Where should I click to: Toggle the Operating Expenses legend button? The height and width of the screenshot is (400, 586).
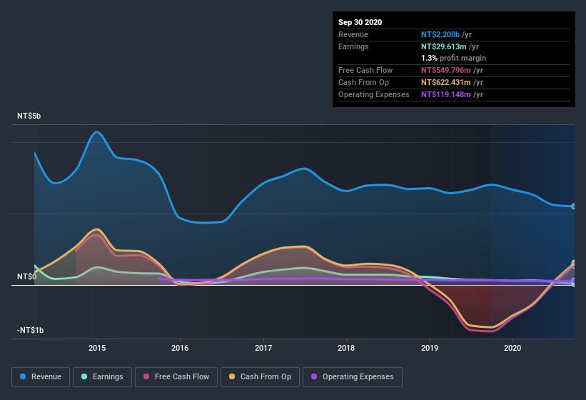click(353, 377)
